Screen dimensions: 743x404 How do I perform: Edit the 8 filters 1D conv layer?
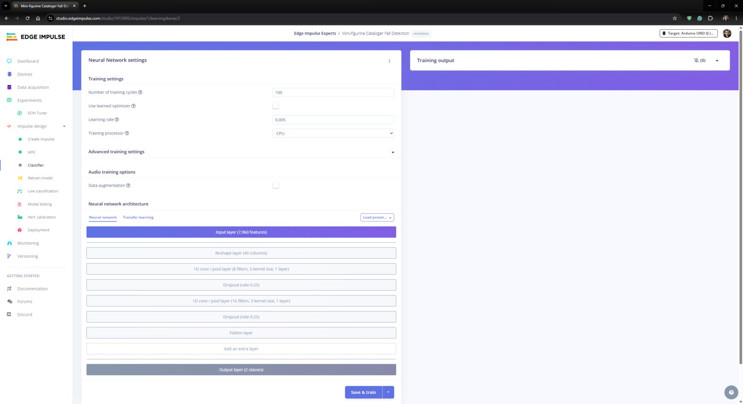point(241,269)
